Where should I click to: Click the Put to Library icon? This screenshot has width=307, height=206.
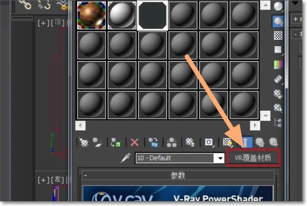pyautogui.click(x=190, y=142)
